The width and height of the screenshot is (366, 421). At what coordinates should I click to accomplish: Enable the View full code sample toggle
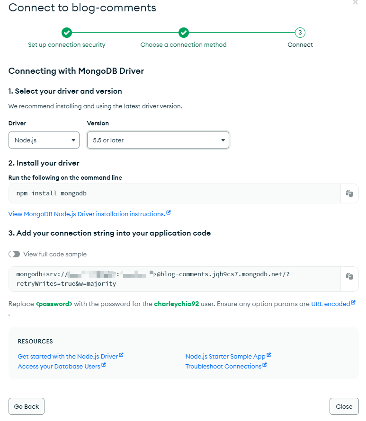[x=14, y=254]
